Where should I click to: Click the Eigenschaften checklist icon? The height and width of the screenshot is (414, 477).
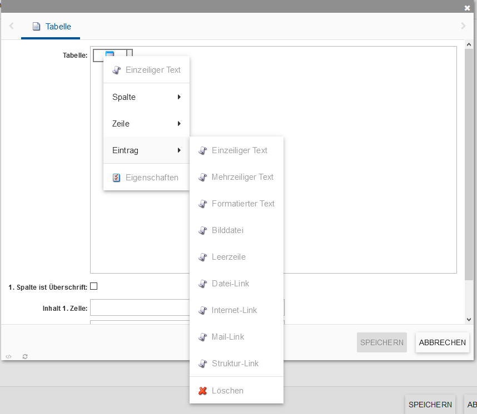(116, 178)
